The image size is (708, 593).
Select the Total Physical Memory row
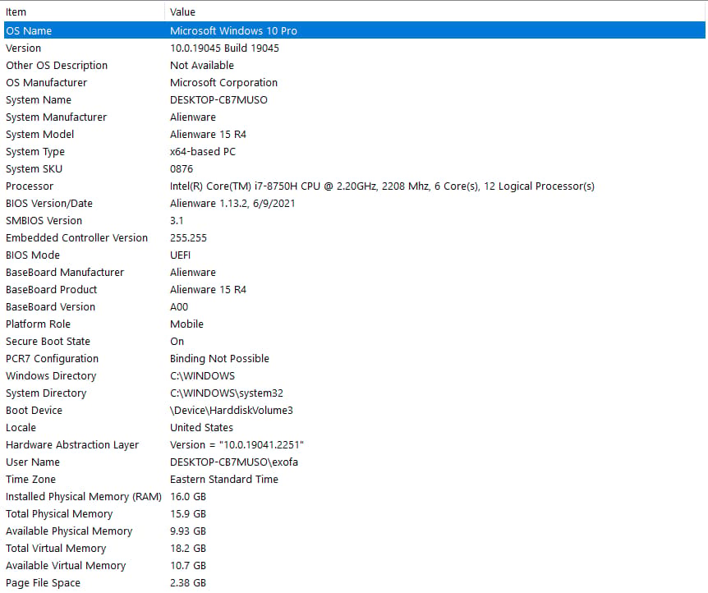coord(355,514)
